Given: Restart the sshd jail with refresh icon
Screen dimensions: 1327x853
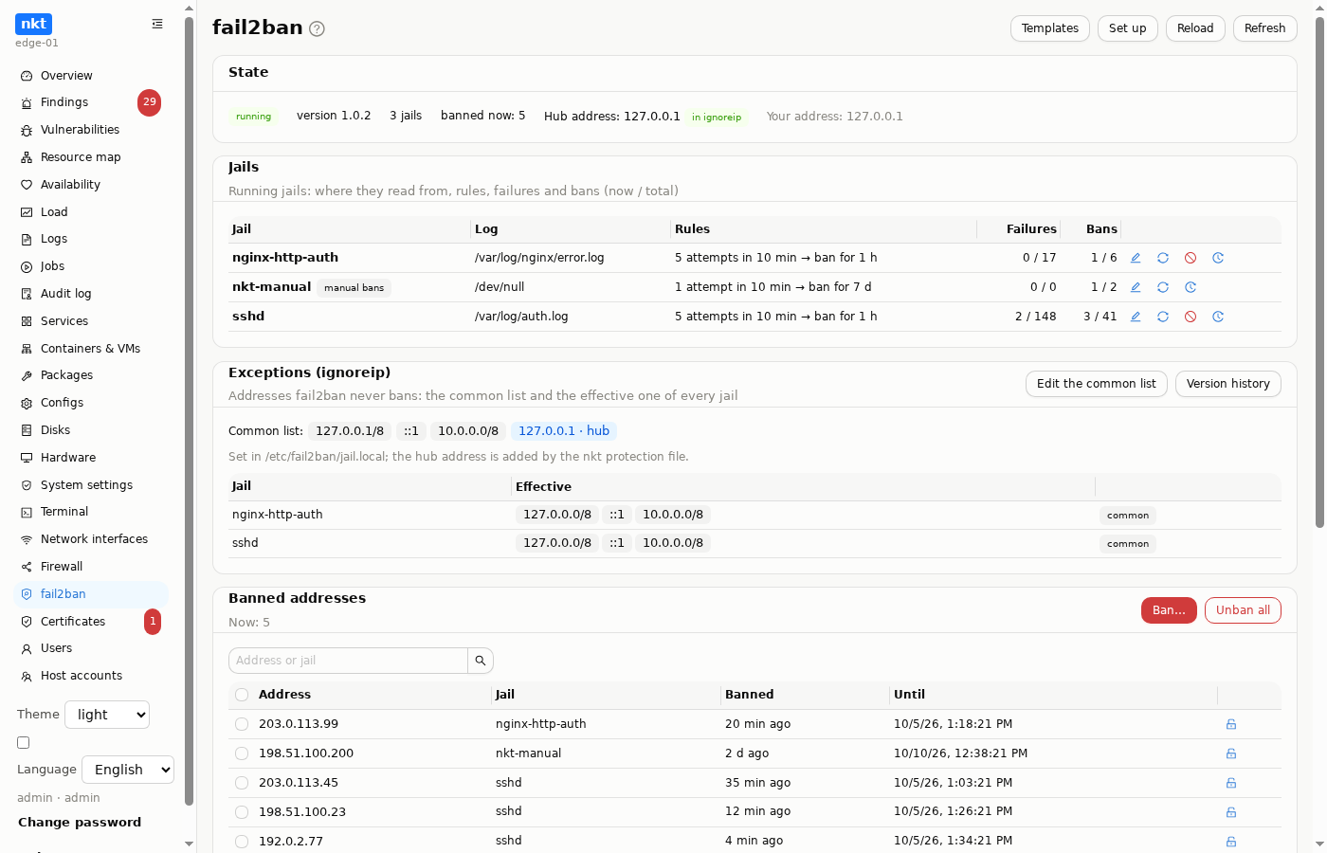Looking at the screenshot, I should point(1163,317).
